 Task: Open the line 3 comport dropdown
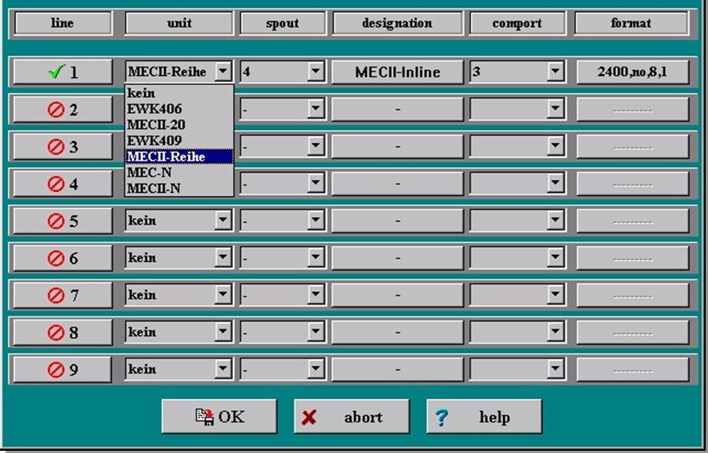click(x=555, y=146)
